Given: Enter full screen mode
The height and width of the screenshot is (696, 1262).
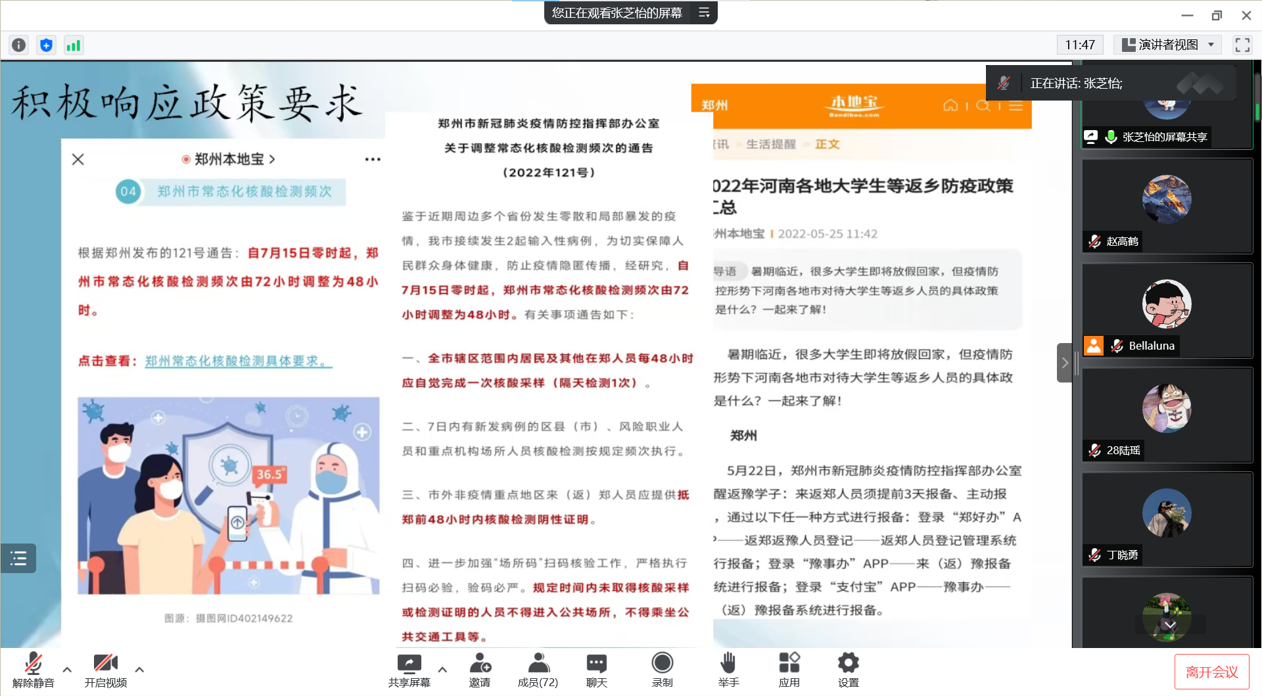Looking at the screenshot, I should pyautogui.click(x=1242, y=45).
